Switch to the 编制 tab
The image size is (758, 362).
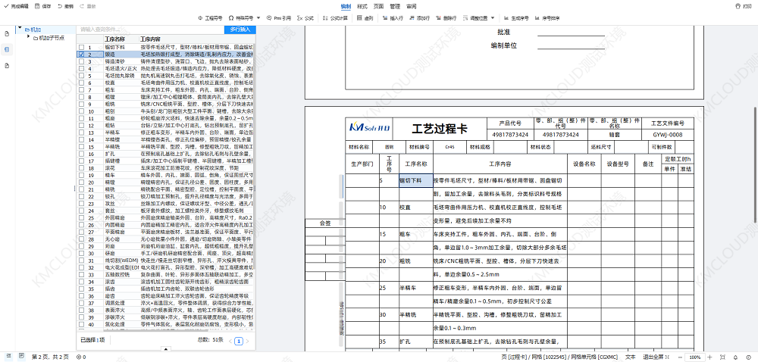coord(346,6)
